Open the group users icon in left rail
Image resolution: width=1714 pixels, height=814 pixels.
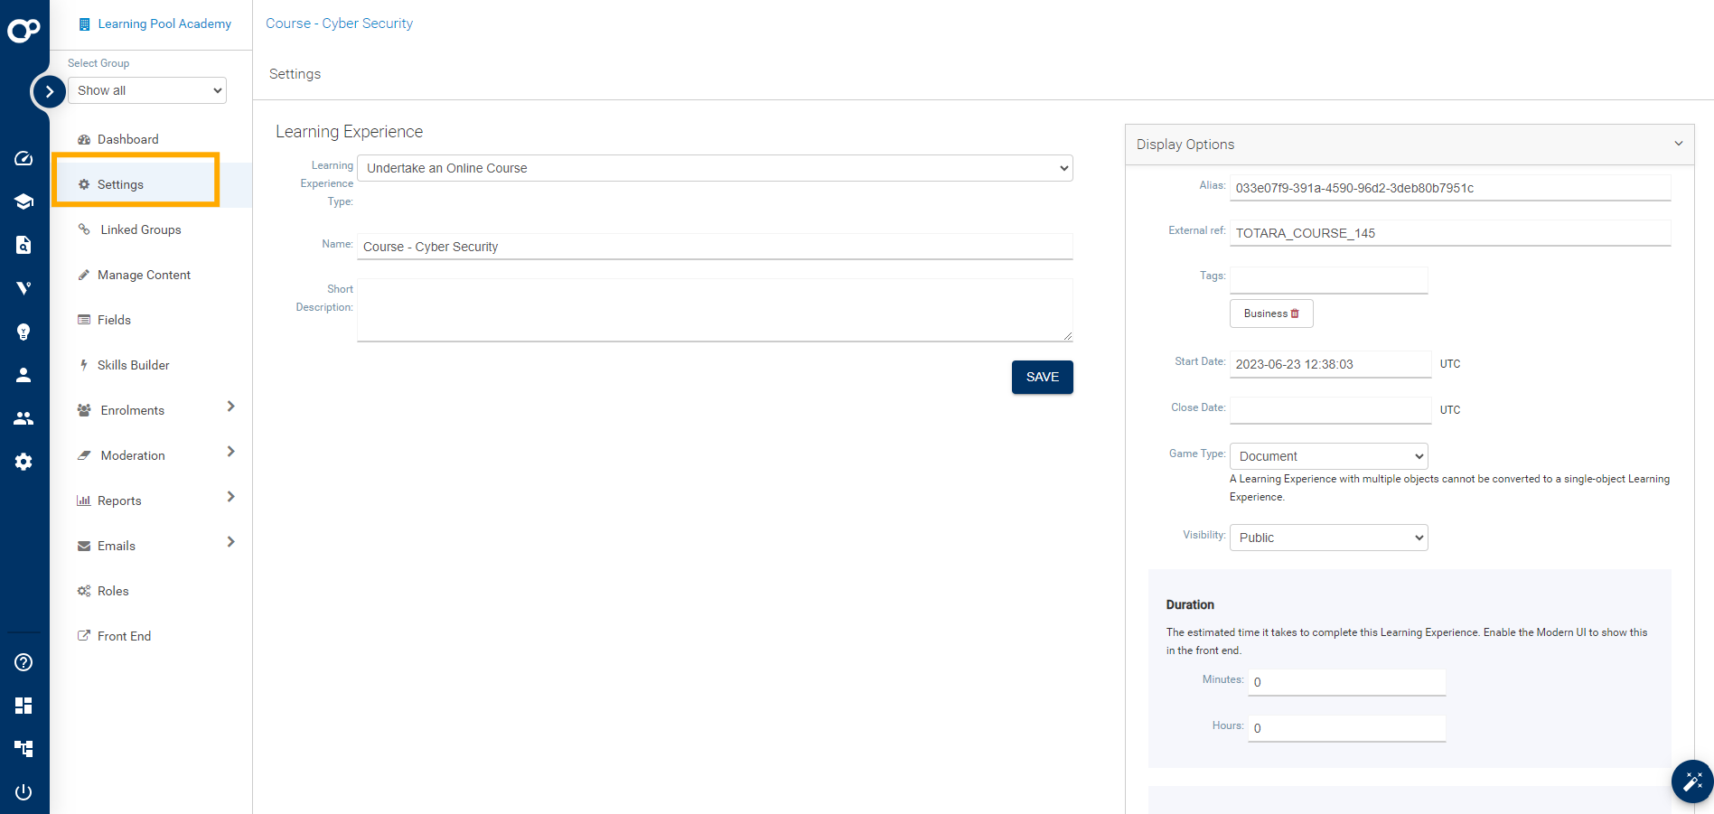click(x=23, y=418)
